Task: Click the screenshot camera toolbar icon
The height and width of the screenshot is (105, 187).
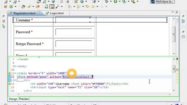Action: (x=94, y=1)
